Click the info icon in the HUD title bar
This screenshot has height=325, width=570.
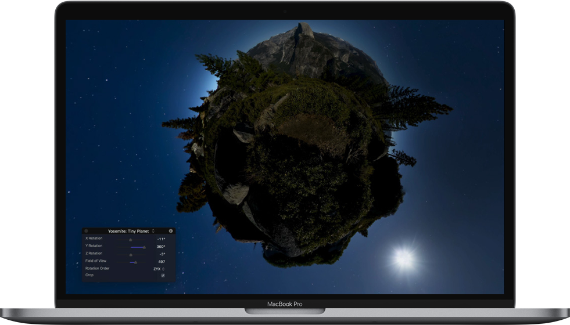[171, 231]
